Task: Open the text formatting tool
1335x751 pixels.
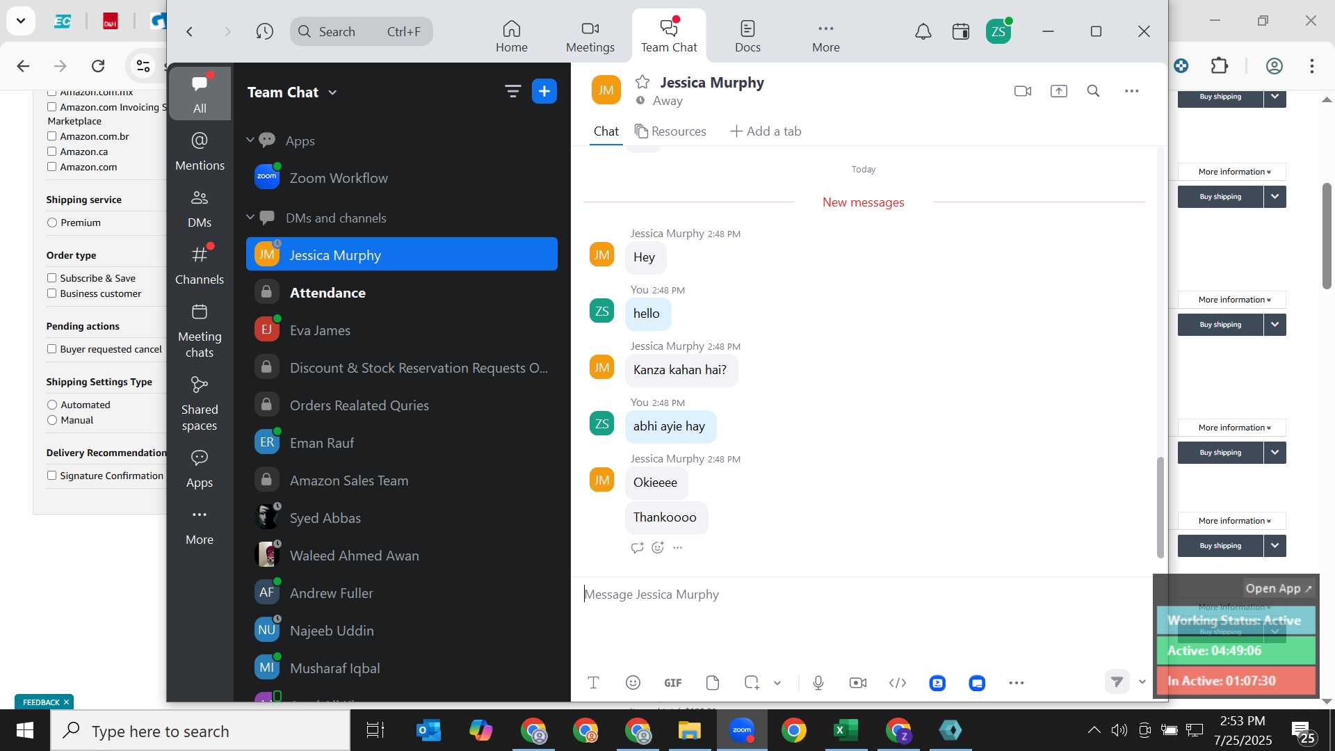Action: (x=593, y=683)
